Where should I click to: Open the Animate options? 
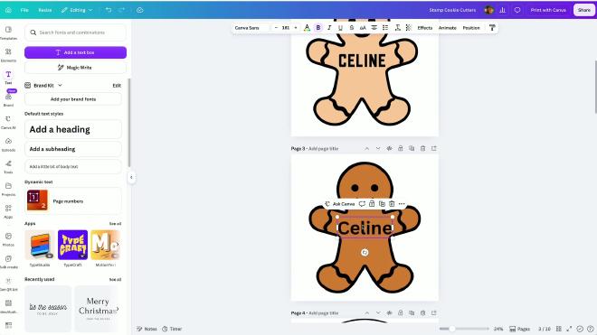(448, 28)
